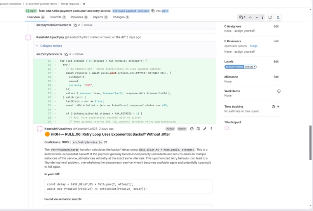The height and width of the screenshot is (211, 313).
Task: Switch to the Overview tab
Action: pyautogui.click(x=36, y=17)
